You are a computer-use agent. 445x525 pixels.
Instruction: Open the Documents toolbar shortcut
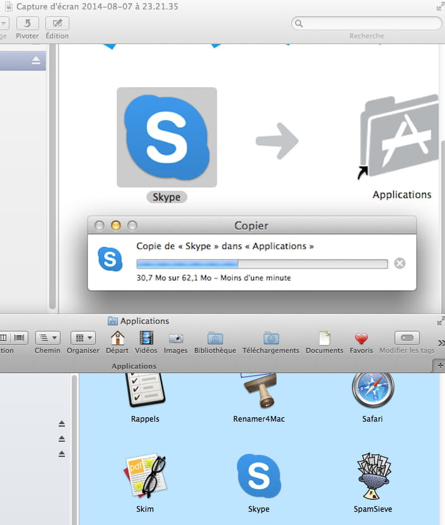[x=325, y=338]
